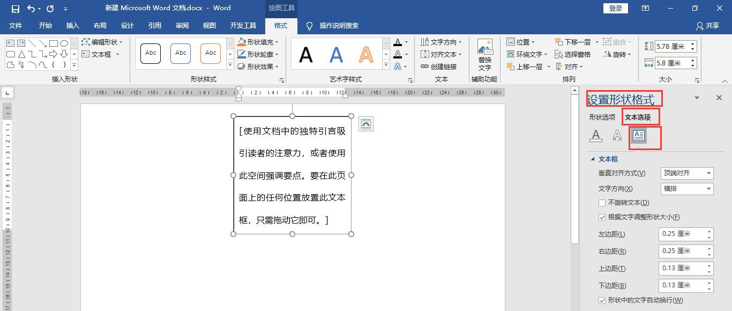Switch to the 插入 ribbon tab
Viewport: 732px width, 311px height.
point(72,25)
